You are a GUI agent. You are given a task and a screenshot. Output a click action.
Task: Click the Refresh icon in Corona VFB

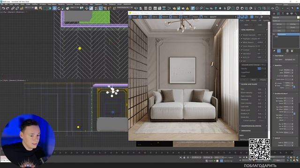pyautogui.click(x=160, y=17)
